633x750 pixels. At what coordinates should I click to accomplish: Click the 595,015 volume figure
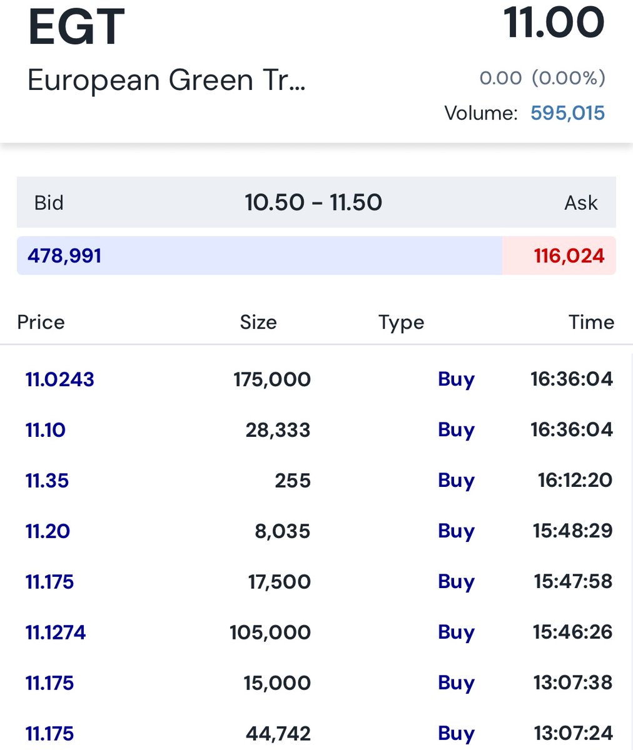(x=567, y=113)
